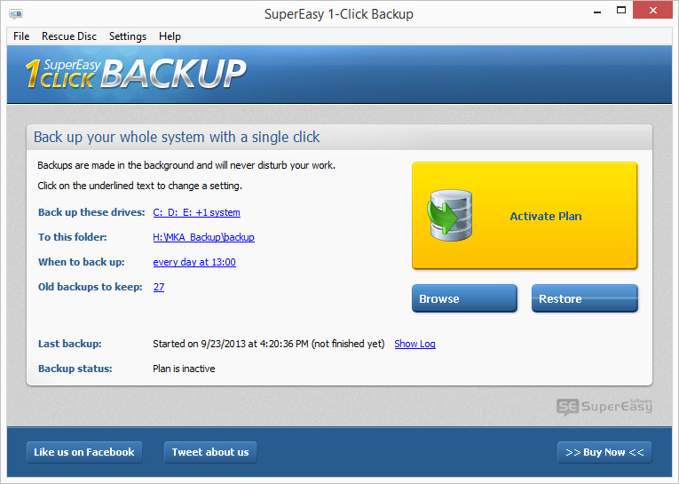Open the Help menu

point(170,36)
